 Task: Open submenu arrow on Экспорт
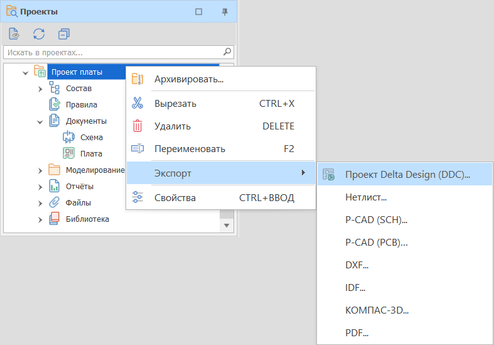coord(303,172)
